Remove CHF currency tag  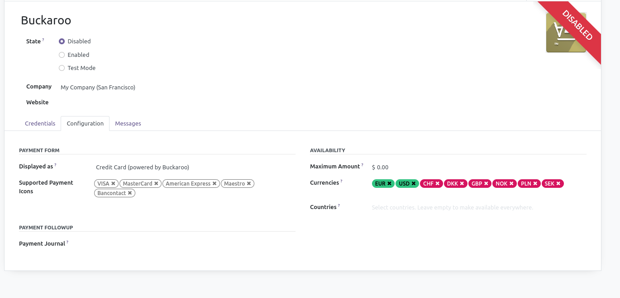438,183
